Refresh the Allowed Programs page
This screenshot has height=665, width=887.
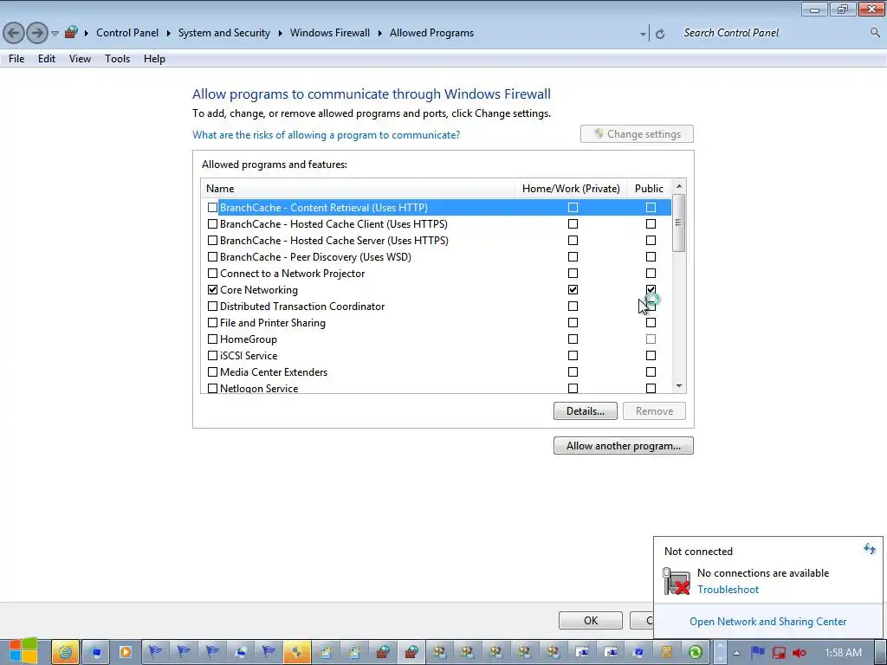tap(659, 34)
